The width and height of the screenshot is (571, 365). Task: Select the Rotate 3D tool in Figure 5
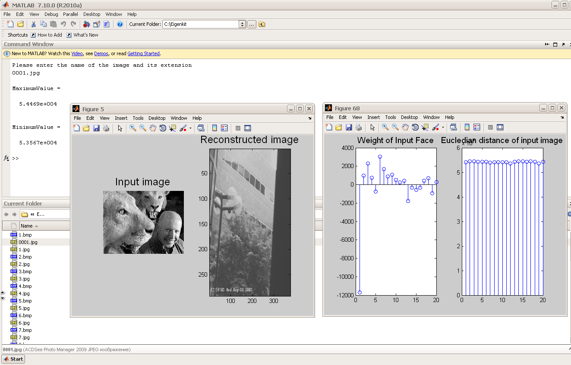(163, 128)
